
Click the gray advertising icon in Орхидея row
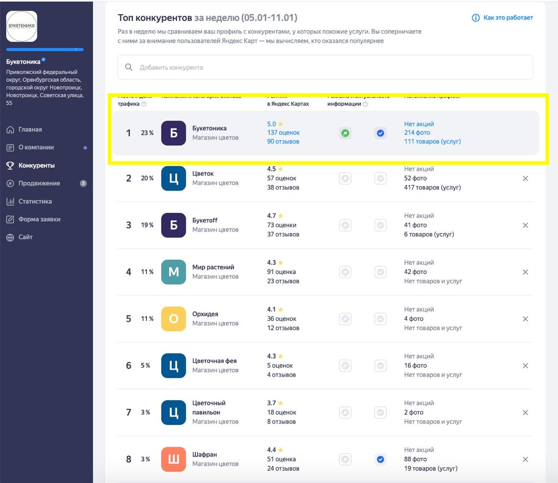(345, 319)
